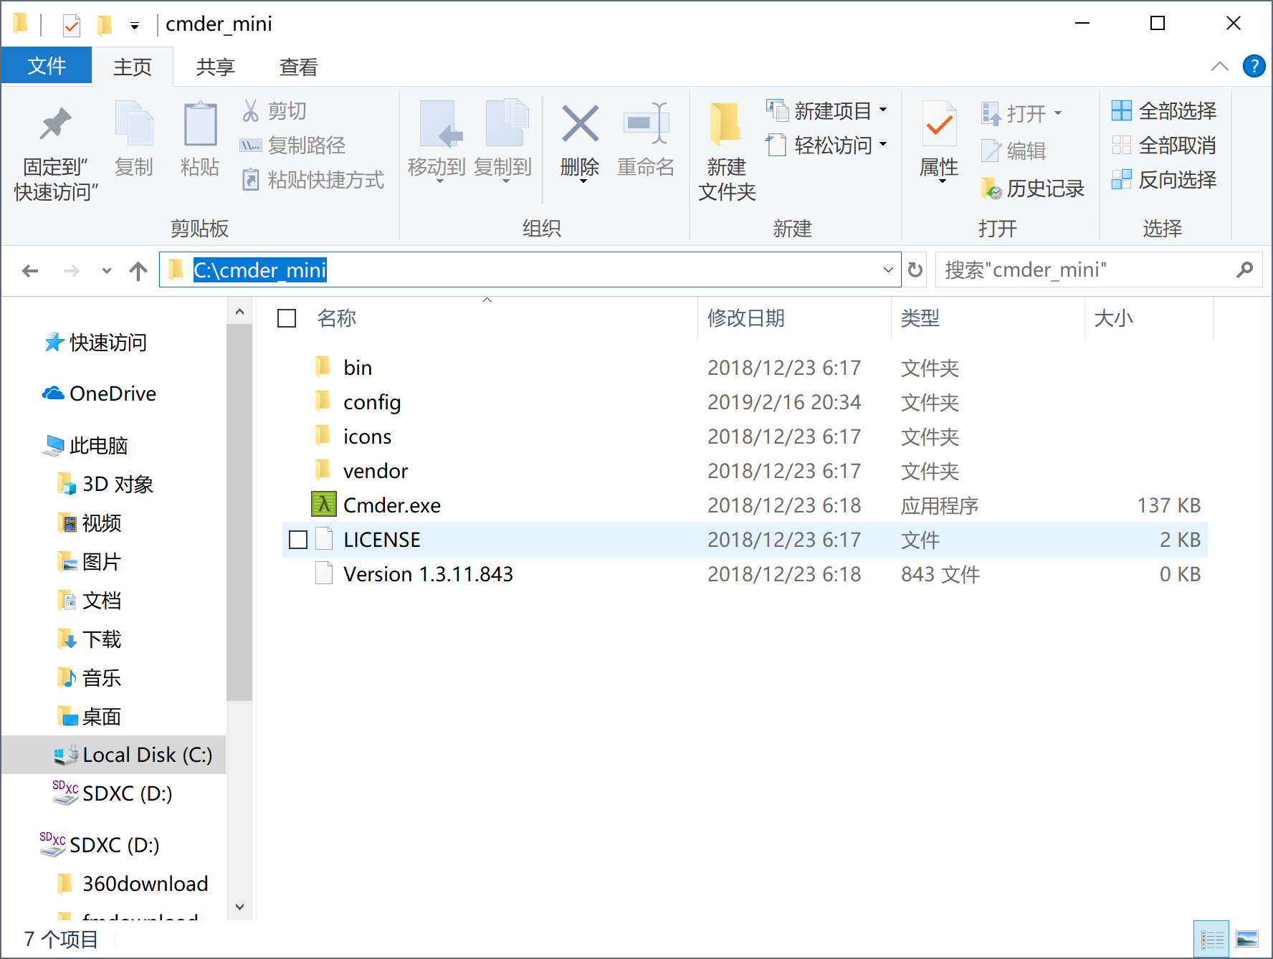Image resolution: width=1273 pixels, height=959 pixels.
Task: Switch to large icons view in status bar
Action: (x=1247, y=940)
